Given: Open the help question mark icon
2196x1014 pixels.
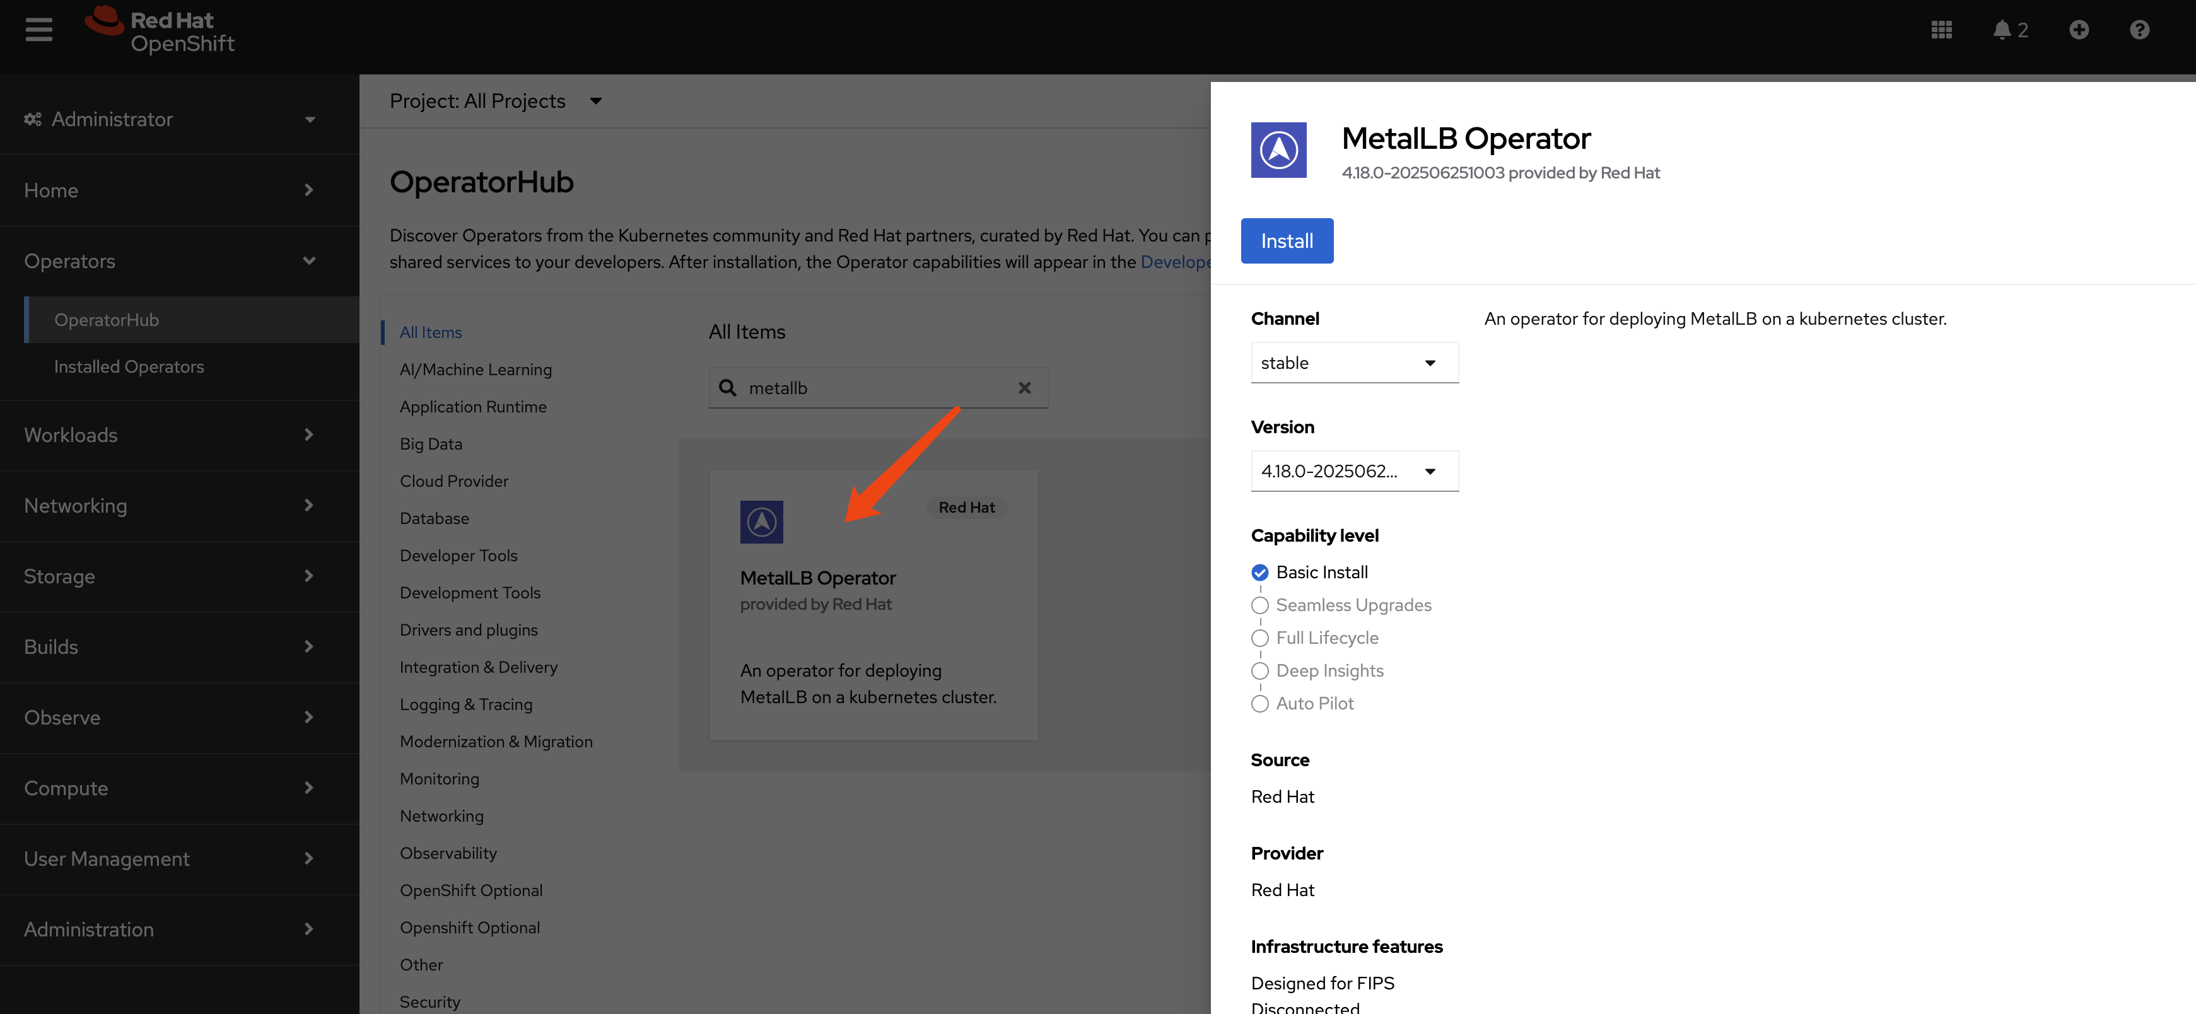Looking at the screenshot, I should (2138, 30).
